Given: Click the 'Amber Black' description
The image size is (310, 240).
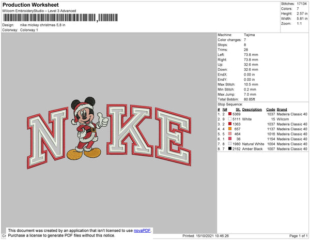Looking at the screenshot, I should (x=252, y=149).
